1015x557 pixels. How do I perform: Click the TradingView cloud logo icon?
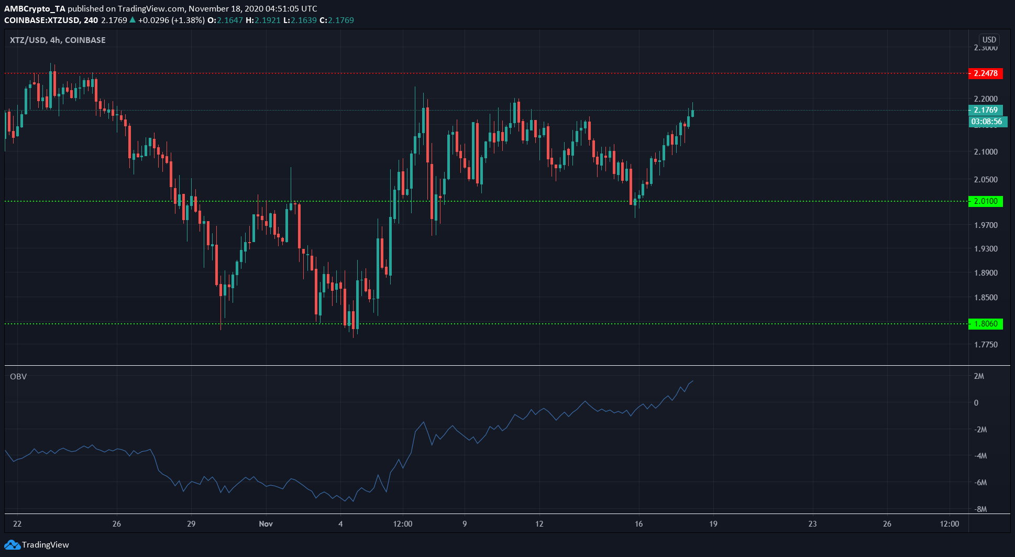(x=12, y=545)
